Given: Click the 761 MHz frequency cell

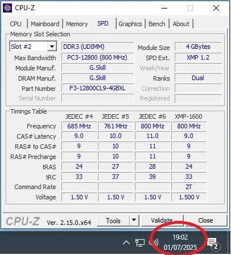Looking at the screenshot, I should (x=115, y=126).
